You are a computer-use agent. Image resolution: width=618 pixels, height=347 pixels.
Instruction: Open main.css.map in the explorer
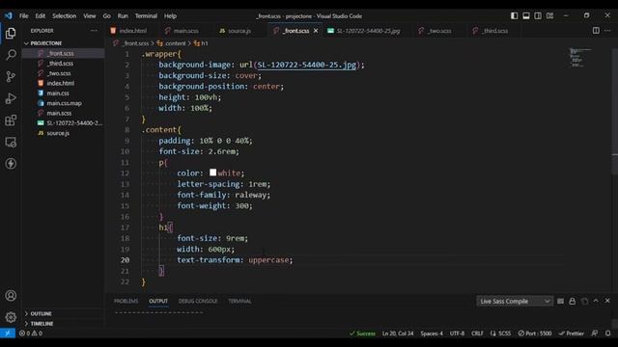[x=65, y=103]
